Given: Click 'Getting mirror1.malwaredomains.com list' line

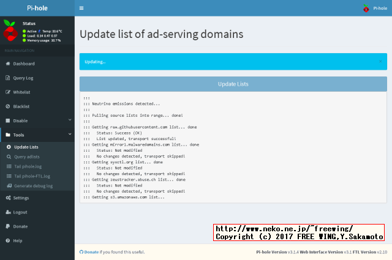Looking at the screenshot, I should pyautogui.click(x=141, y=144).
